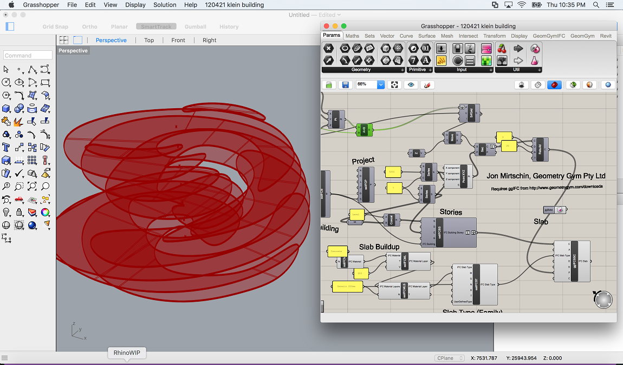Switch to the Top viewport tab
This screenshot has width=623, height=365.
point(149,40)
